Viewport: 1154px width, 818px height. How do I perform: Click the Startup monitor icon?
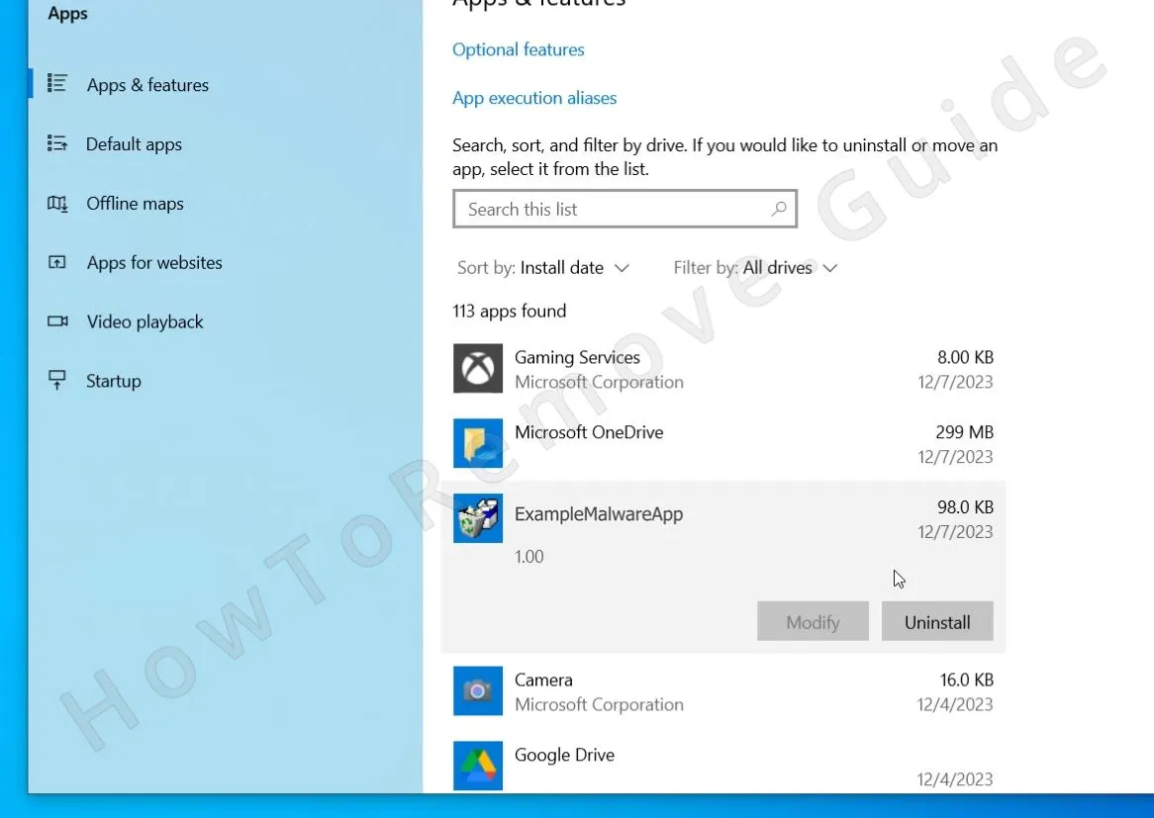pos(56,380)
